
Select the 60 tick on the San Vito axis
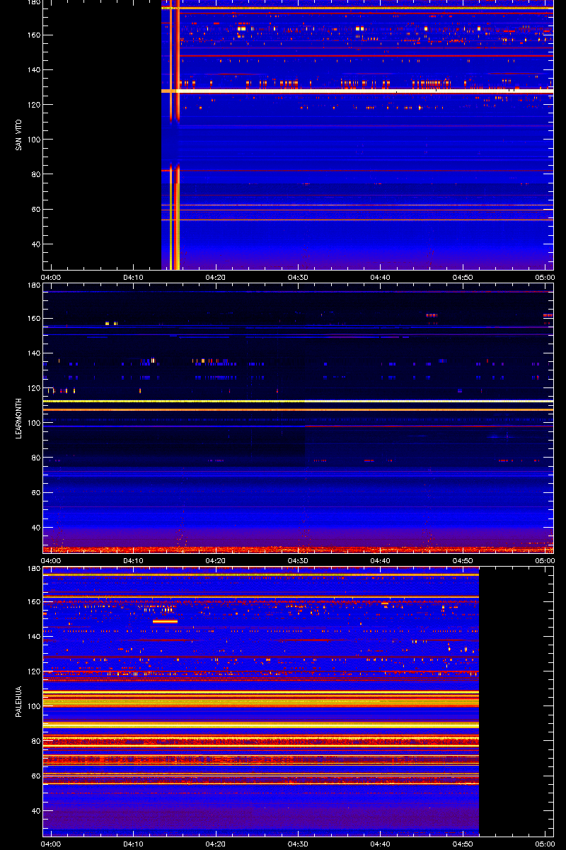35,209
